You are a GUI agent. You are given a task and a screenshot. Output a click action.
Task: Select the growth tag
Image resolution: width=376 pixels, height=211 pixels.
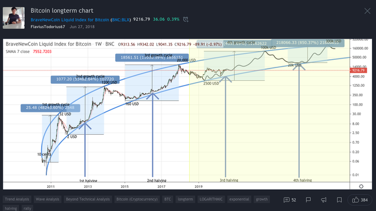[x=261, y=199]
